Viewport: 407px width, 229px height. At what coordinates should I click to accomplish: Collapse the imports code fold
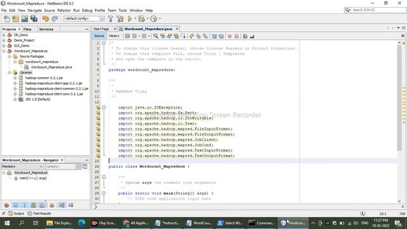pyautogui.click(x=104, y=108)
